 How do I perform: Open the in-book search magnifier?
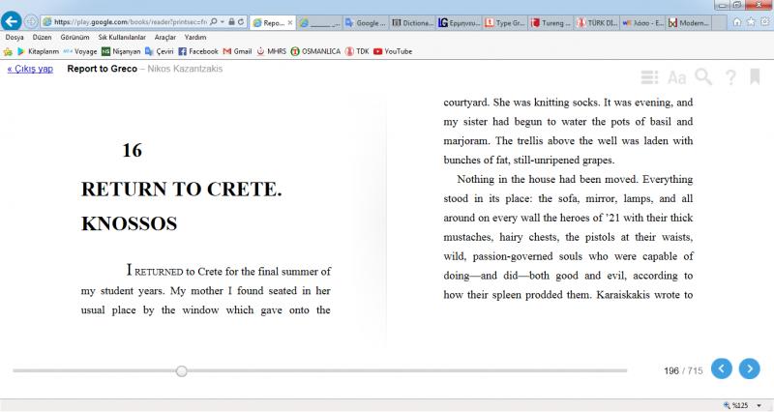tap(703, 77)
